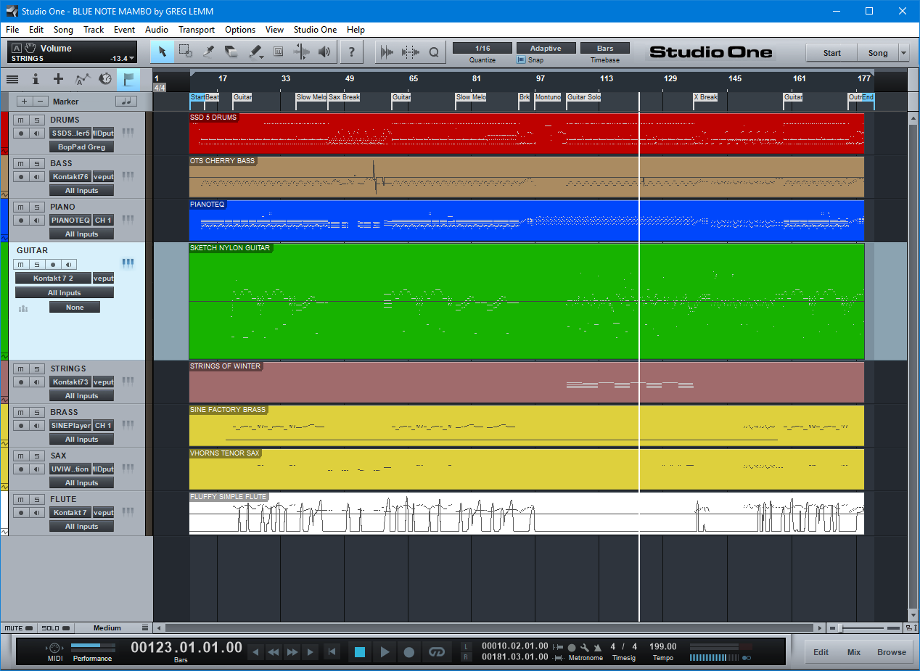Open the Browse panel button
This screenshot has width=920, height=671.
click(892, 652)
